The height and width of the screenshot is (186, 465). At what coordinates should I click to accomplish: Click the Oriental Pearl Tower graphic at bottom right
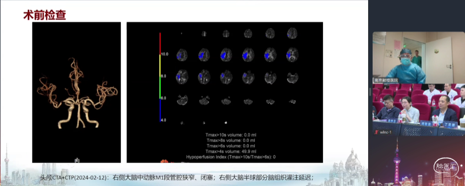[397, 161]
